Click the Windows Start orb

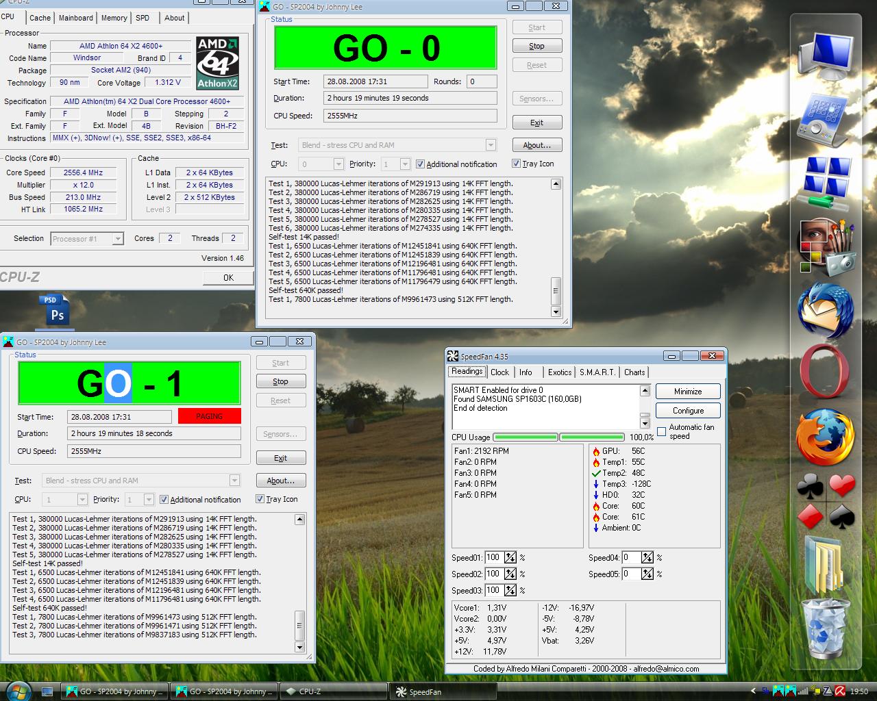coord(18,690)
